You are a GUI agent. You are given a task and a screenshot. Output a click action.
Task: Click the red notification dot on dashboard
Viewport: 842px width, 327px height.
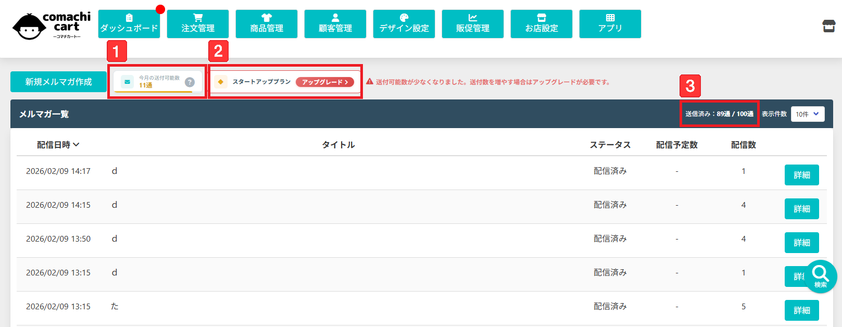point(160,9)
